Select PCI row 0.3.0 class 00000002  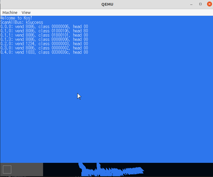pos(44,48)
